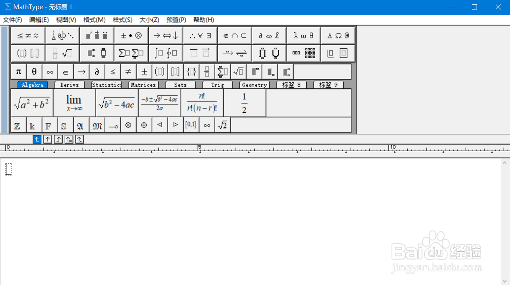Image resolution: width=510 pixels, height=285 pixels.
Task: Open the operator symbols palette (± • ⊗)
Action: (x=131, y=35)
